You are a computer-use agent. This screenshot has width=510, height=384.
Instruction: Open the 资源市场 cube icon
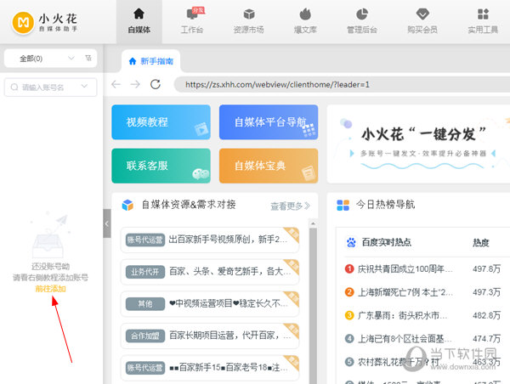pyautogui.click(x=249, y=14)
